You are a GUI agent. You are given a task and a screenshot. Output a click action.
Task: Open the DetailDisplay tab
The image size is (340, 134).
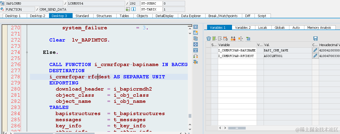click(165, 16)
